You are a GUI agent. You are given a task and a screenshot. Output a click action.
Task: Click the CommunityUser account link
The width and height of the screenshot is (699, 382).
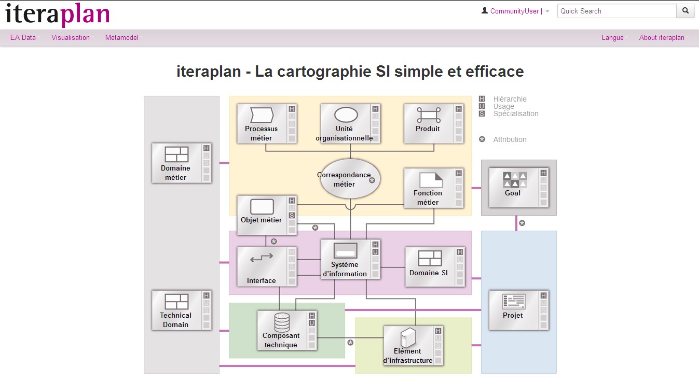(514, 11)
